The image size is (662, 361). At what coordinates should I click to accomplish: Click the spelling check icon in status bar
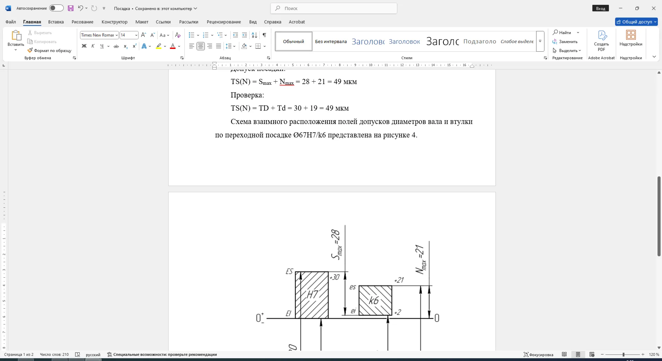click(x=78, y=354)
